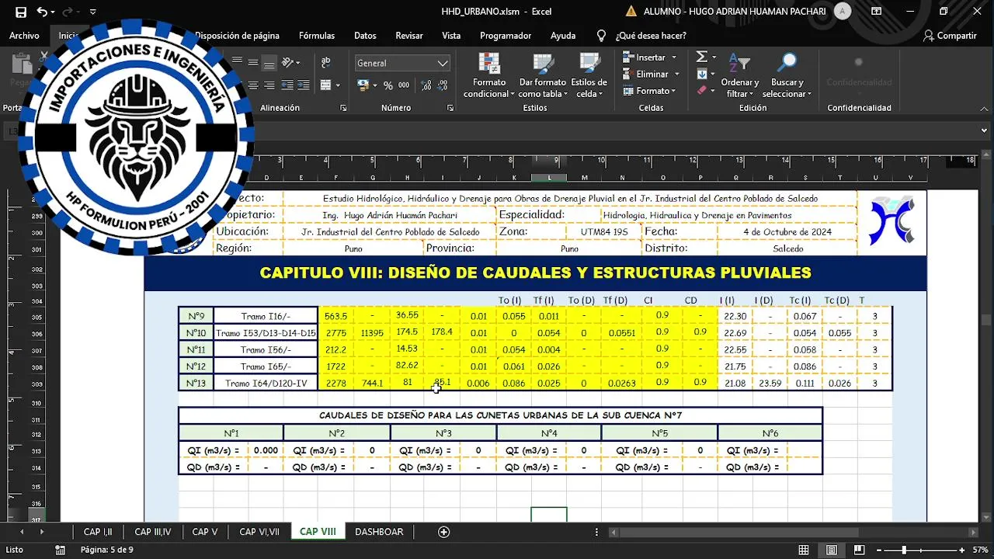Click the wrap text (abc) icon
Screen dimensions: 994x559
point(325,63)
